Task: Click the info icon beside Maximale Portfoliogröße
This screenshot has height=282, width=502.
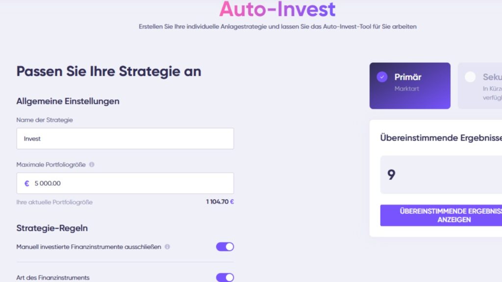Action: pos(92,165)
